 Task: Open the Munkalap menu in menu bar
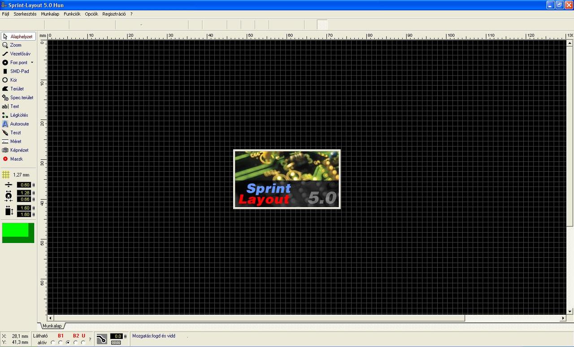pyautogui.click(x=50, y=14)
